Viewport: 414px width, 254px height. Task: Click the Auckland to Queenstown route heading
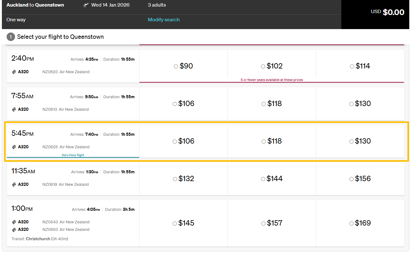pyautogui.click(x=35, y=5)
